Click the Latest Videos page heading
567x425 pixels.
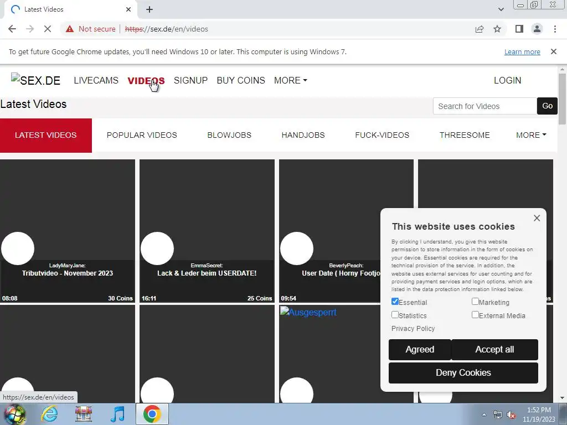[x=33, y=104]
